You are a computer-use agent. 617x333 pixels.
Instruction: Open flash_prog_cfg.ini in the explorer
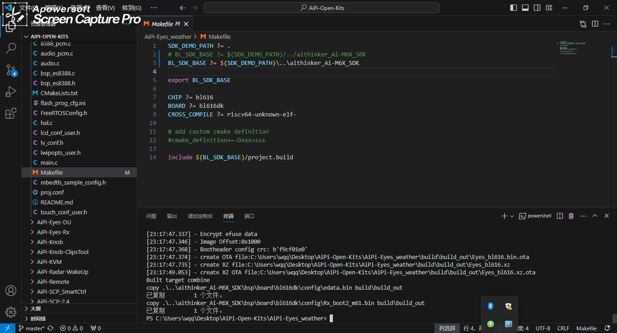pyautogui.click(x=79, y=103)
